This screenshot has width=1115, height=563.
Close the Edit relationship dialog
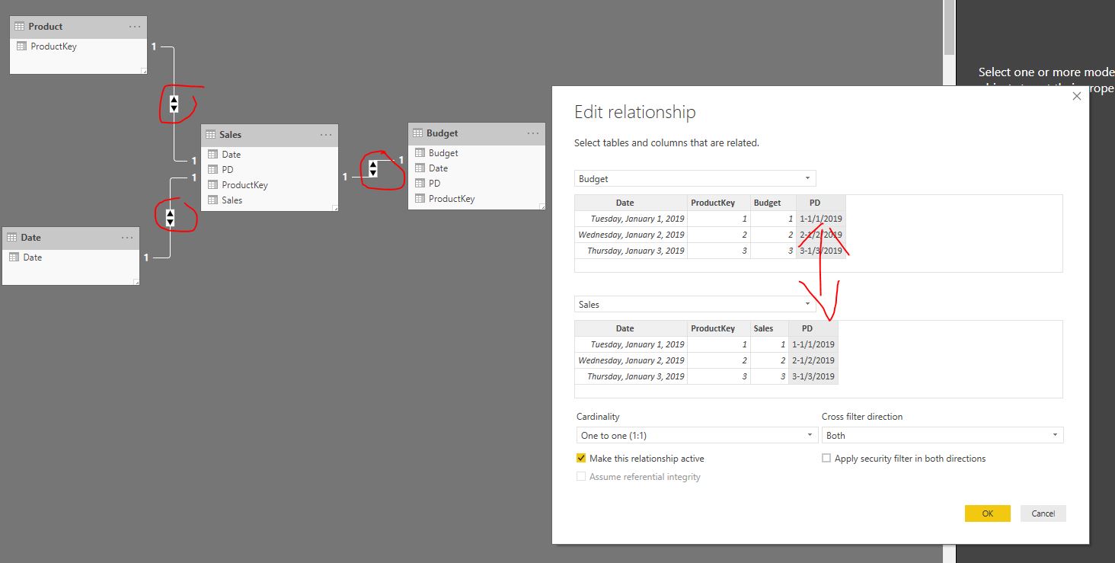pyautogui.click(x=1076, y=96)
